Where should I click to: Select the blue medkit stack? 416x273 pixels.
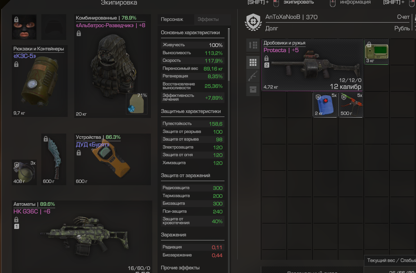pos(325,105)
